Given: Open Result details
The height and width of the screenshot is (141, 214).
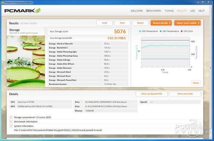Looking at the screenshot, I should point(161,23).
